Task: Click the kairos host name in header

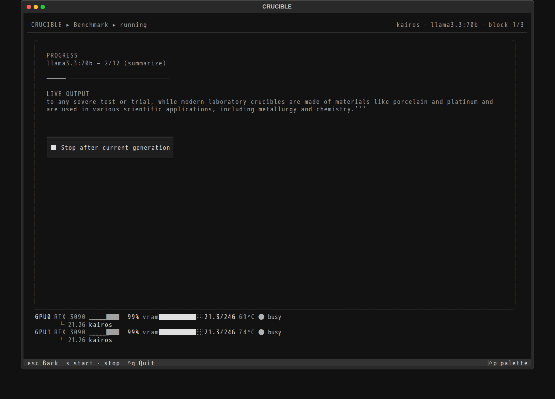Action: [x=408, y=25]
